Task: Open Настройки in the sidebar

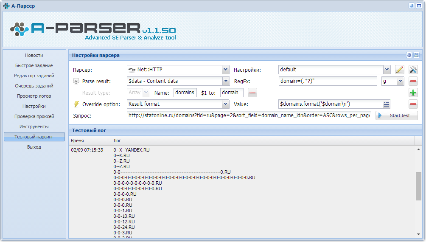Action: 34,106
